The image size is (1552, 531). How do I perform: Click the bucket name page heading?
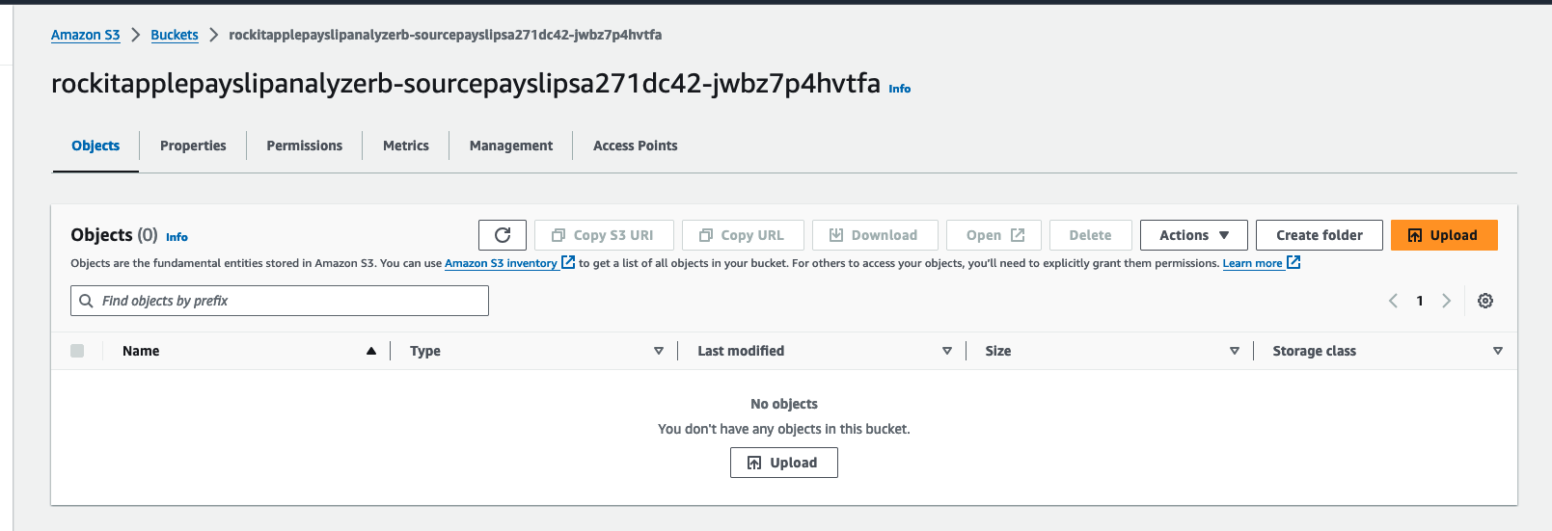point(466,84)
